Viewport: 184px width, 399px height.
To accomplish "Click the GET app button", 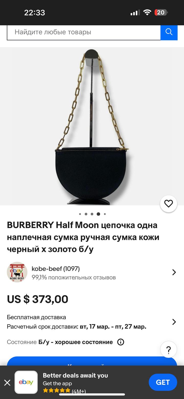I will pos(163,382).
